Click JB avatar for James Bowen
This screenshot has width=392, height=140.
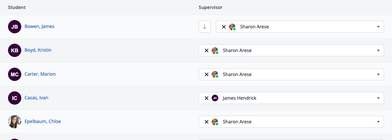[x=15, y=27]
